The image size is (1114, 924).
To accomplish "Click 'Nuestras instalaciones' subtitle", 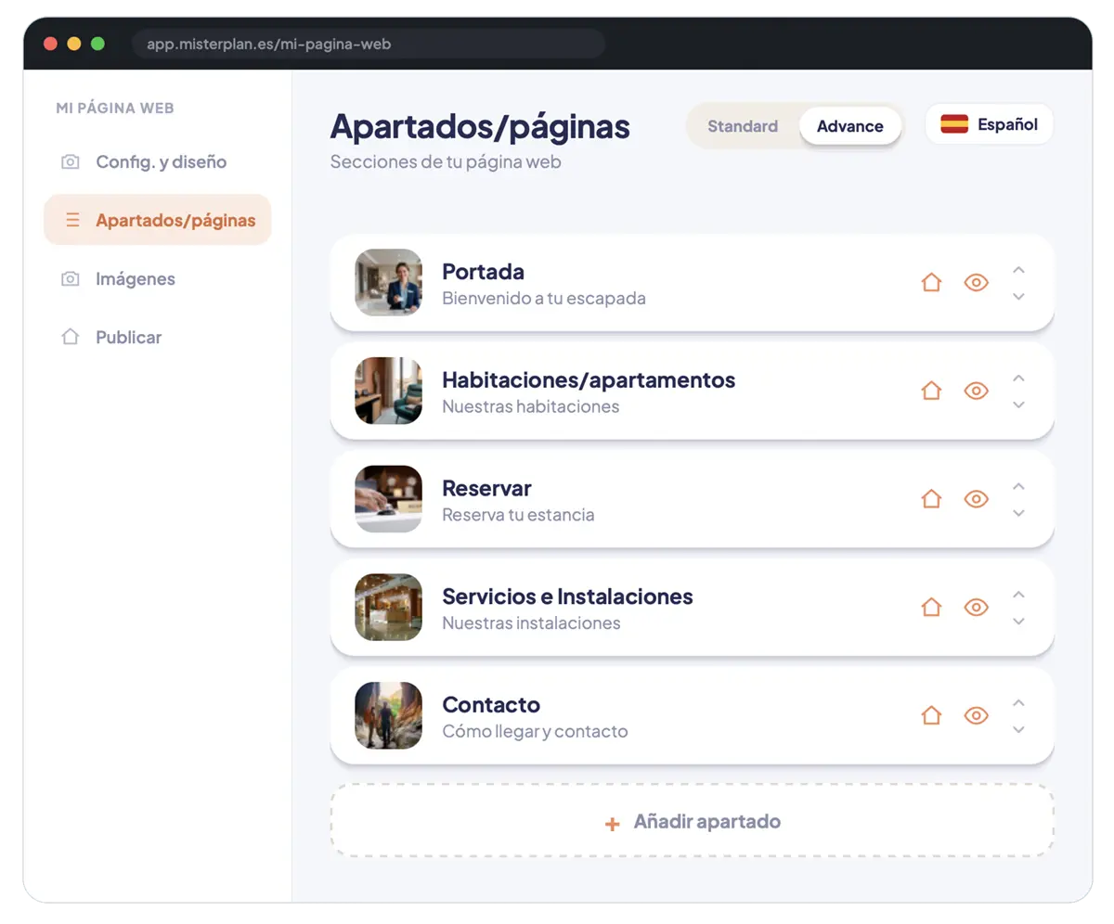I will [531, 623].
